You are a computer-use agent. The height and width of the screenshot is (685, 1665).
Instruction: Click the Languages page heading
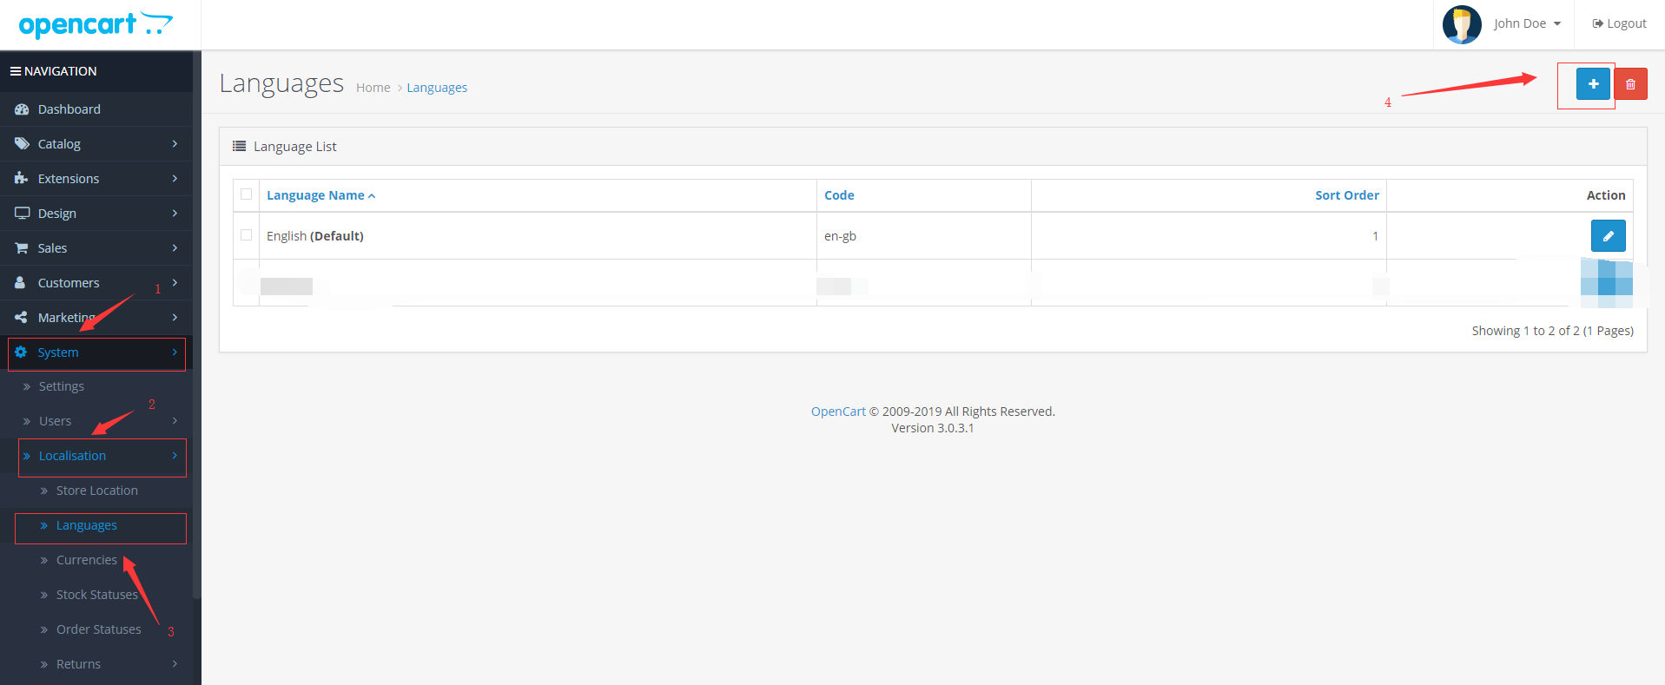point(281,83)
